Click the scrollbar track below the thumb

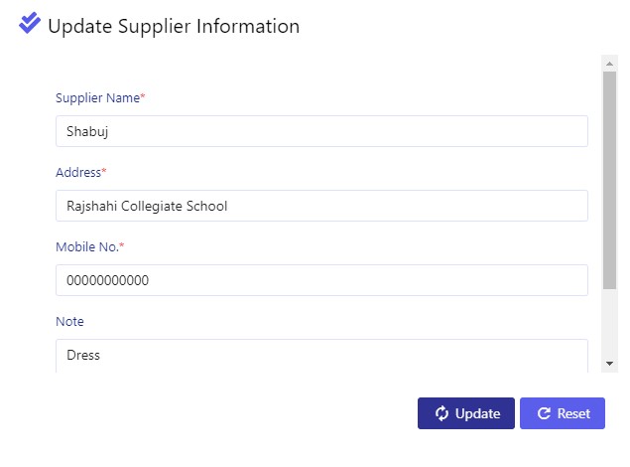[609, 324]
